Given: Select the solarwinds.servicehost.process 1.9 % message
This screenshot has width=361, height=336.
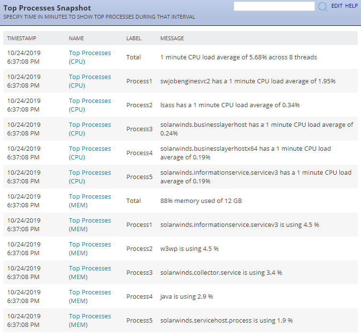Looking at the screenshot, I should tap(226, 320).
